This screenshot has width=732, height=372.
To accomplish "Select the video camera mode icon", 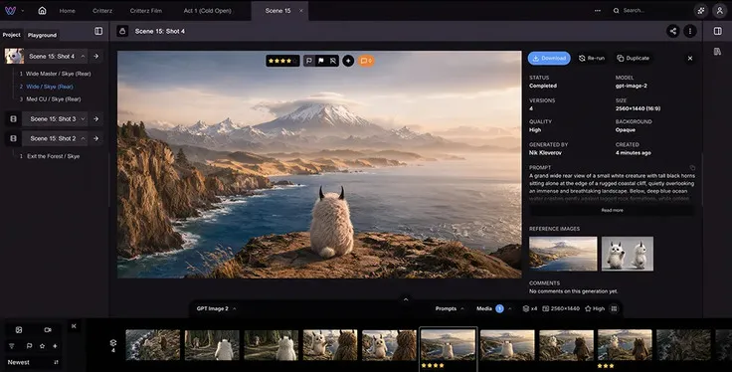I will click(48, 330).
